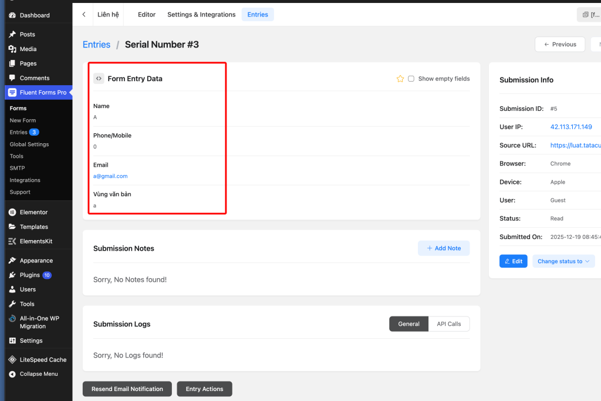This screenshot has width=601, height=401.
Task: Collapse the WordPress admin menu
Action: tap(39, 374)
